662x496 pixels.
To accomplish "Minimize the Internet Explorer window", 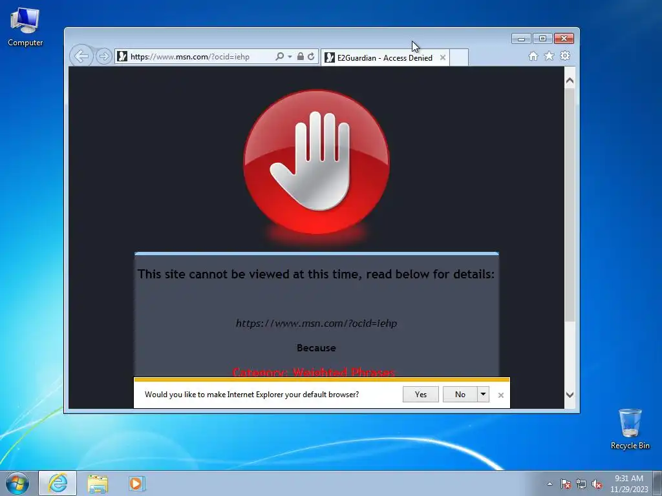I will 521,38.
